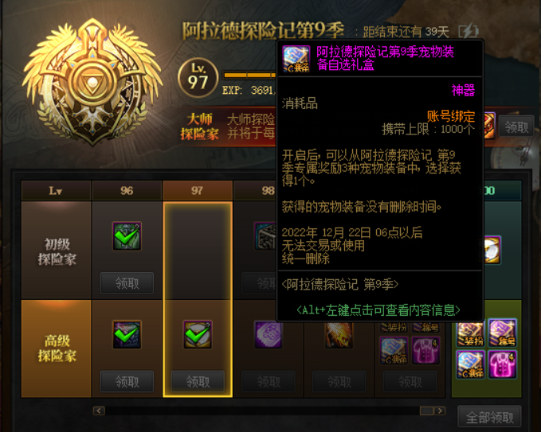541x432 pixels.
Task: Claim the 高级探险家 reward at level 96
Action: point(127,381)
